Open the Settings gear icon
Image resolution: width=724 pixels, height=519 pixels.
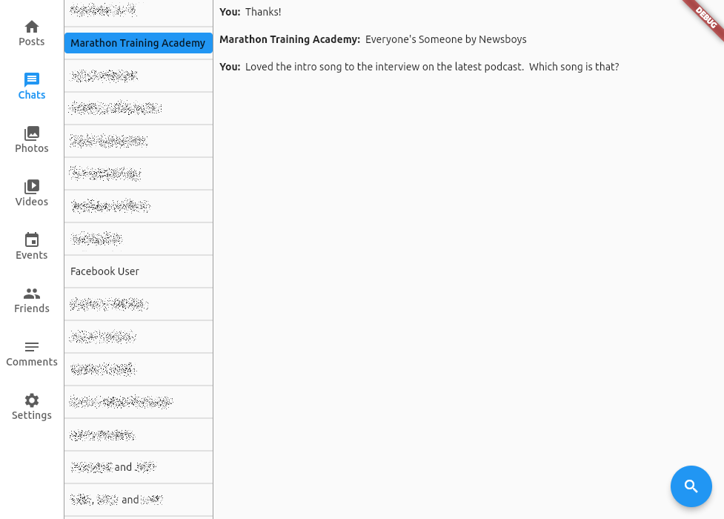tap(32, 400)
